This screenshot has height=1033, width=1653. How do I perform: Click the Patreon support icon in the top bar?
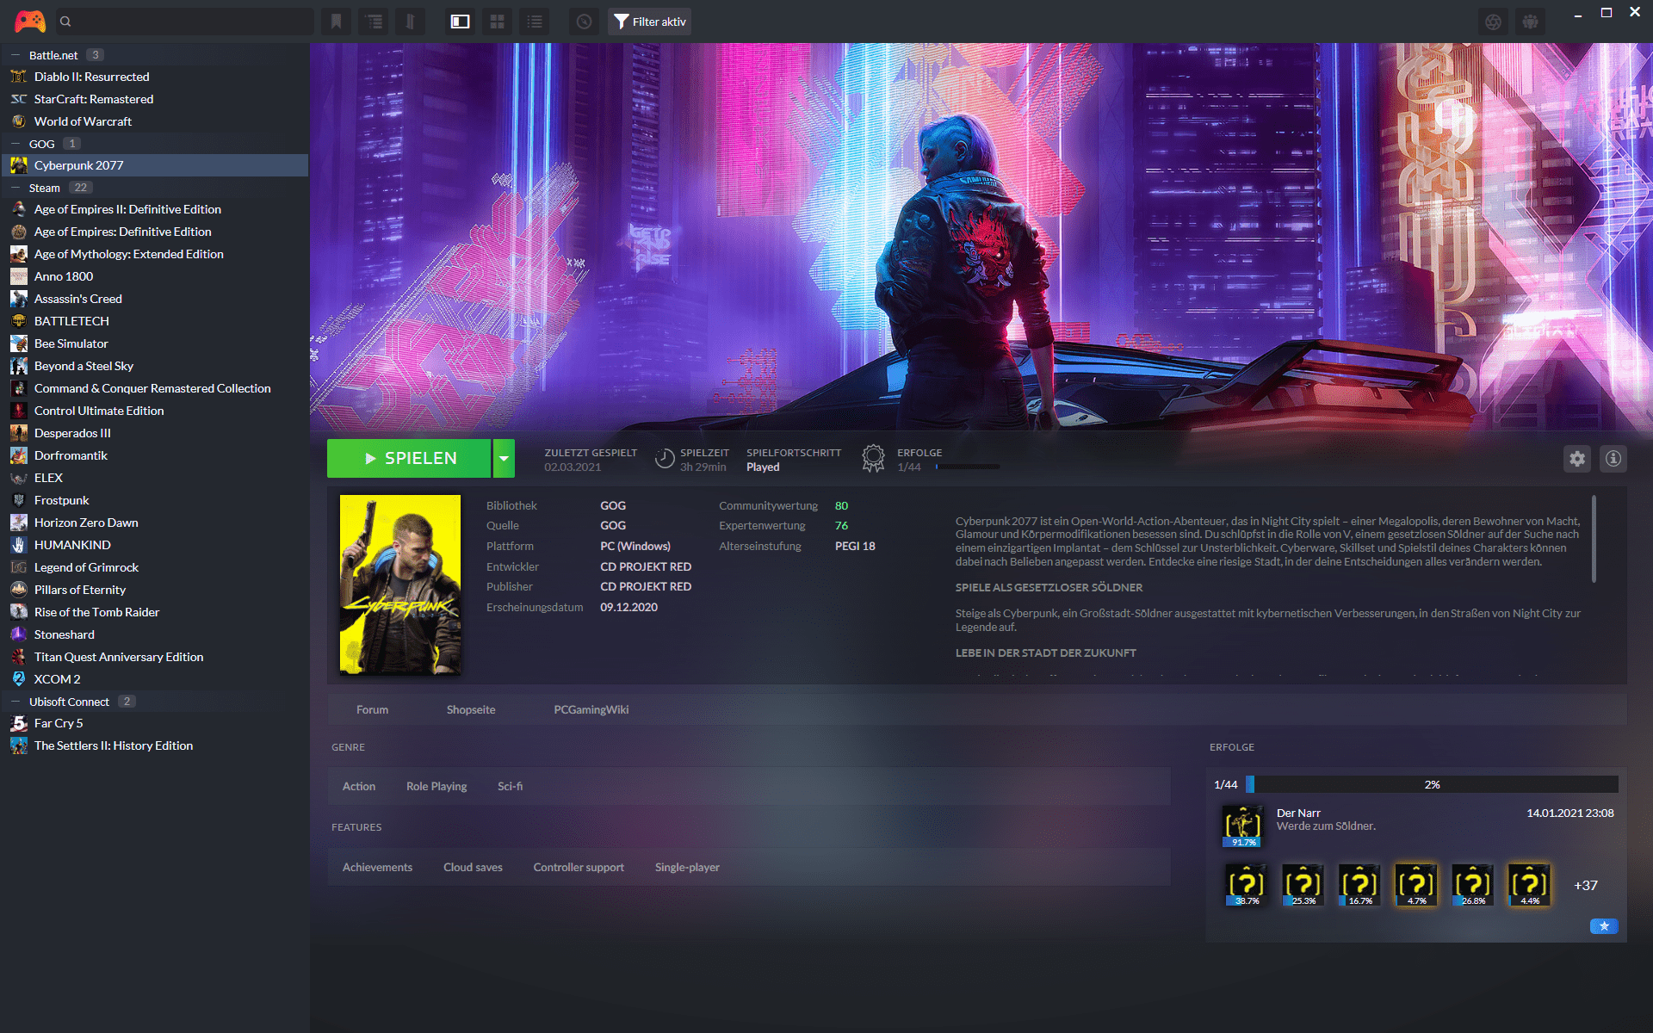(1530, 22)
